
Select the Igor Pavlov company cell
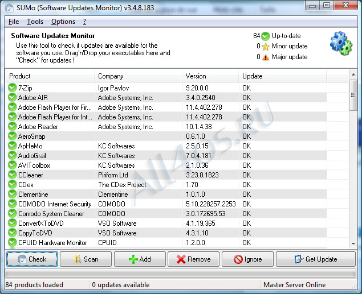point(139,88)
